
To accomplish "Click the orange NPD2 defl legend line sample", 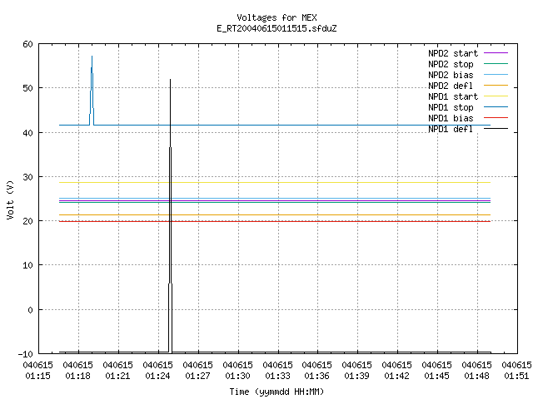I will click(496, 86).
